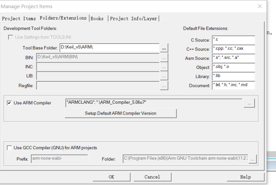Open the Books tab
The height and width of the screenshot is (185, 276).
coord(97,18)
